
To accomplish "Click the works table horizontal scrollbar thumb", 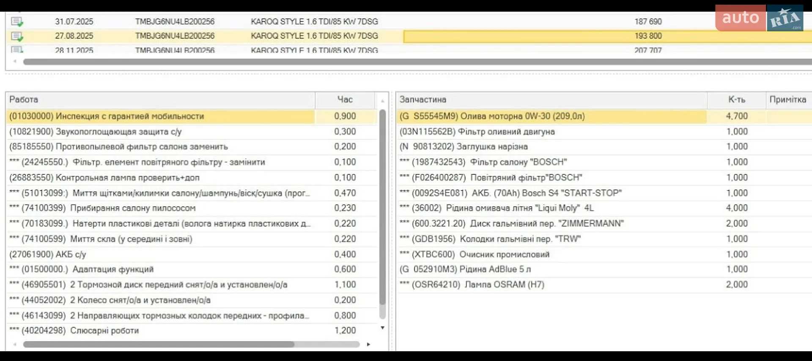I will [159, 344].
